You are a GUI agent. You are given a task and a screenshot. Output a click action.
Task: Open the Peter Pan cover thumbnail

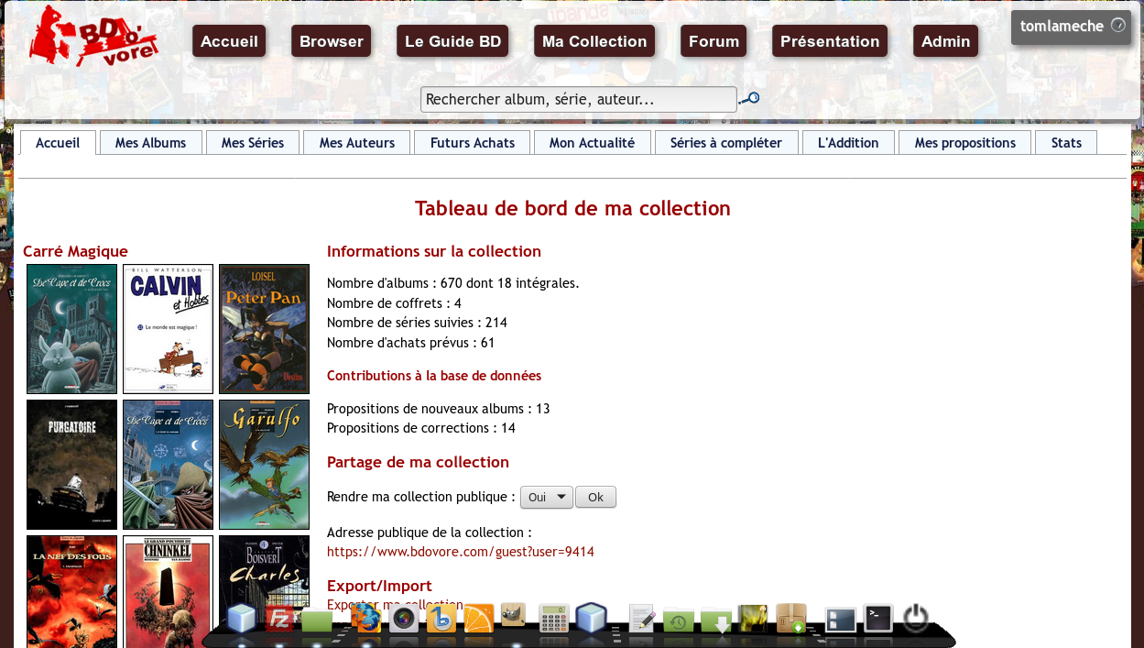pos(264,329)
